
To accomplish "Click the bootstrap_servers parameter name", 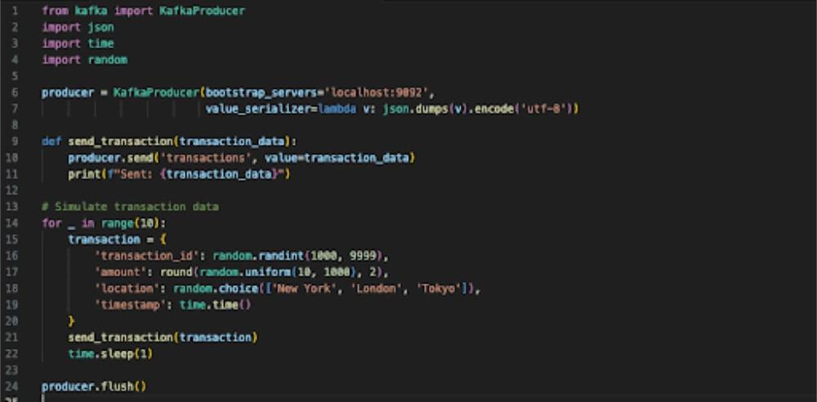I will click(x=261, y=93).
